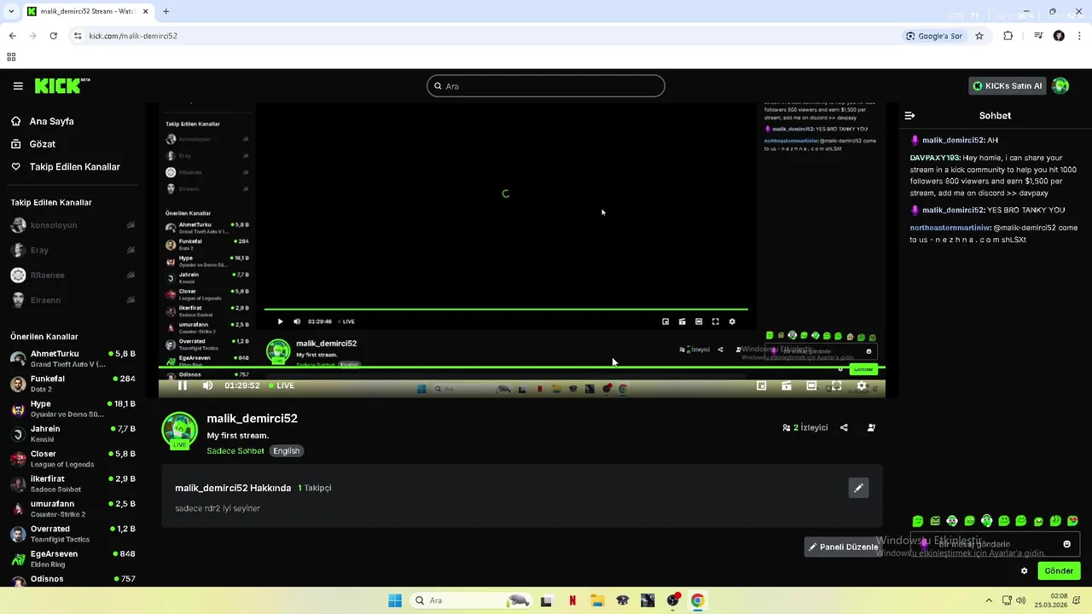Open the user profile avatar menu
The width and height of the screenshot is (1092, 614).
(x=1060, y=85)
